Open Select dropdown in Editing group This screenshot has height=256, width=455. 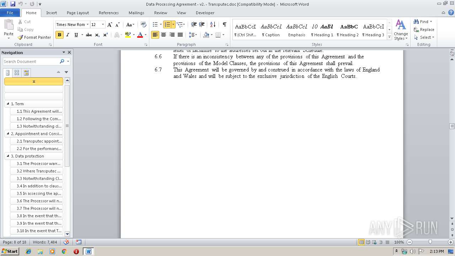coord(424,37)
